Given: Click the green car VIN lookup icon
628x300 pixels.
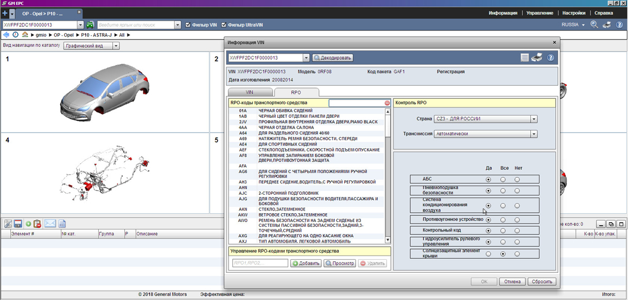Looking at the screenshot, I should point(90,25).
